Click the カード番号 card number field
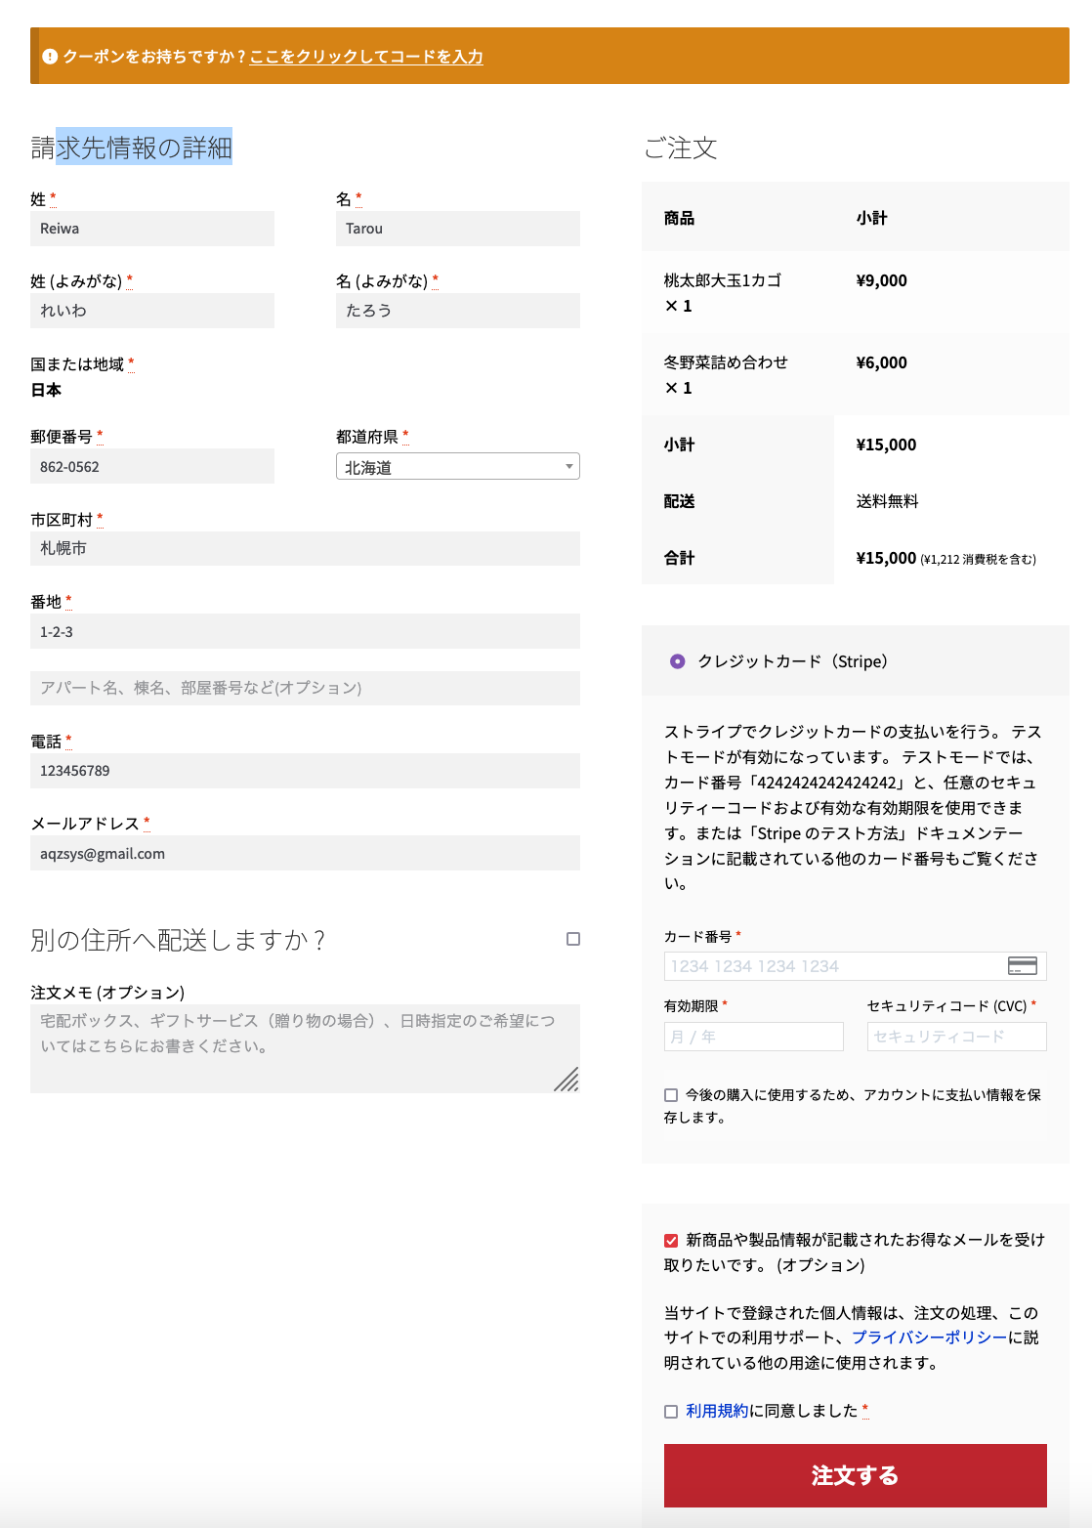Viewport: 1092px width, 1528px height. (x=830, y=966)
